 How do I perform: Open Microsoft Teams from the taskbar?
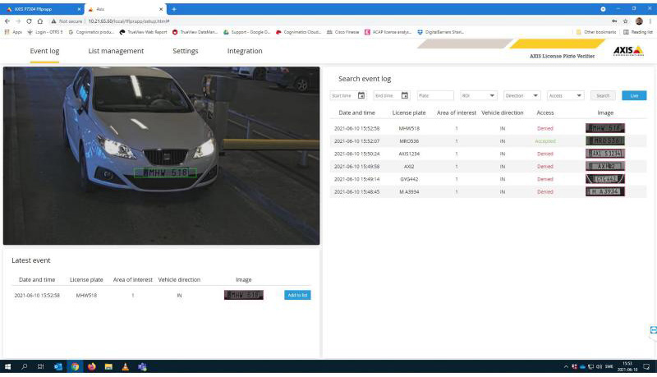click(x=142, y=366)
